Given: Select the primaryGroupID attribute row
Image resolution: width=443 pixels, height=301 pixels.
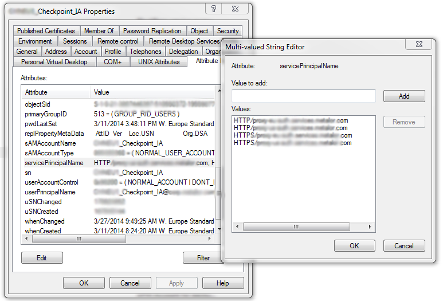Looking at the screenshot, I should 119,114.
